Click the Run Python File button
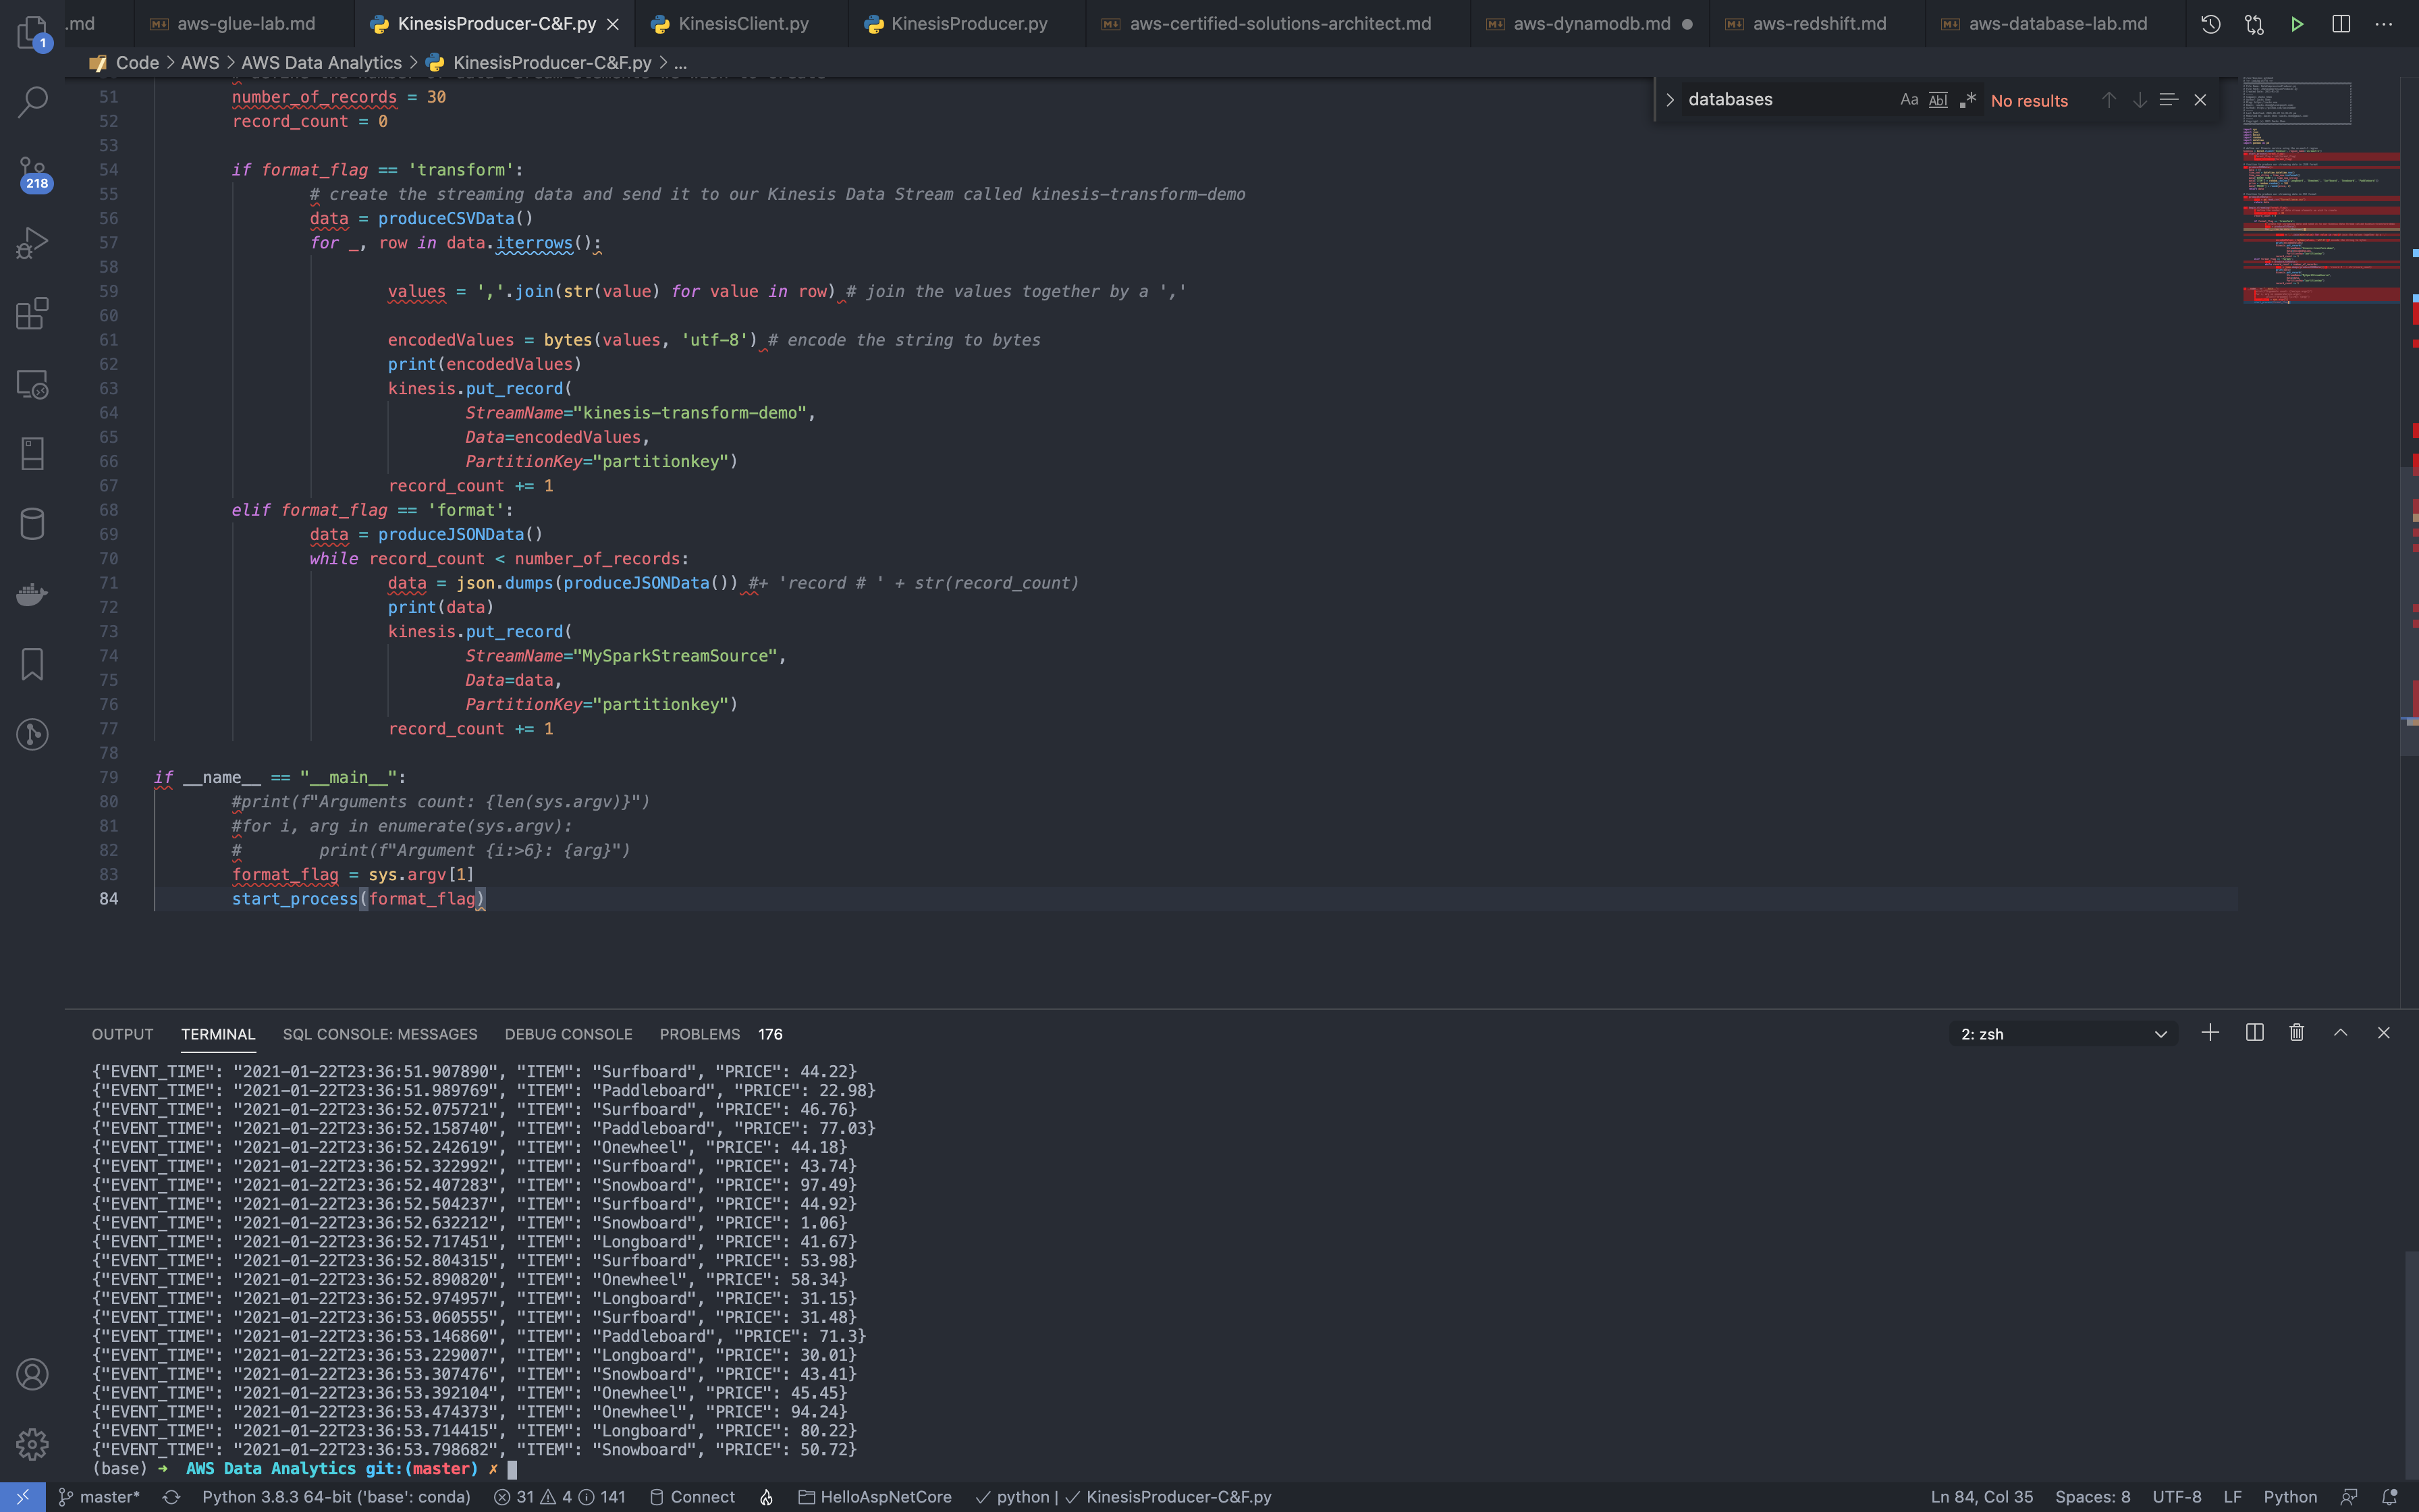Image resolution: width=2419 pixels, height=1512 pixels. tap(2297, 24)
